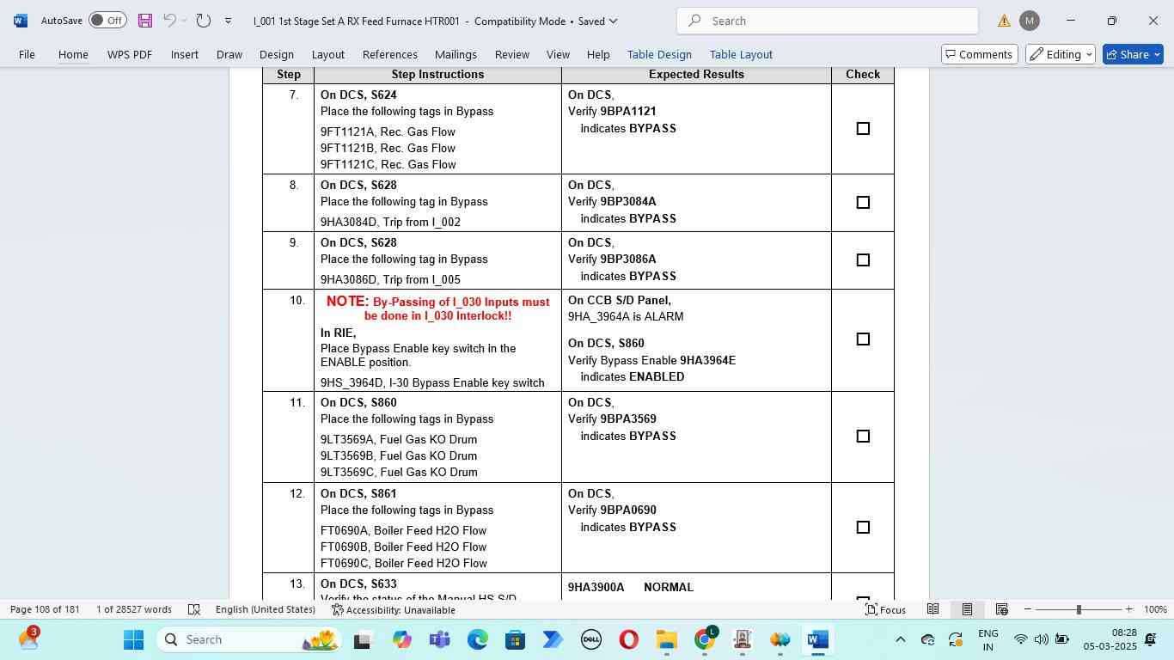Click the zoom slider handle
1174x660 pixels.
(1079, 609)
